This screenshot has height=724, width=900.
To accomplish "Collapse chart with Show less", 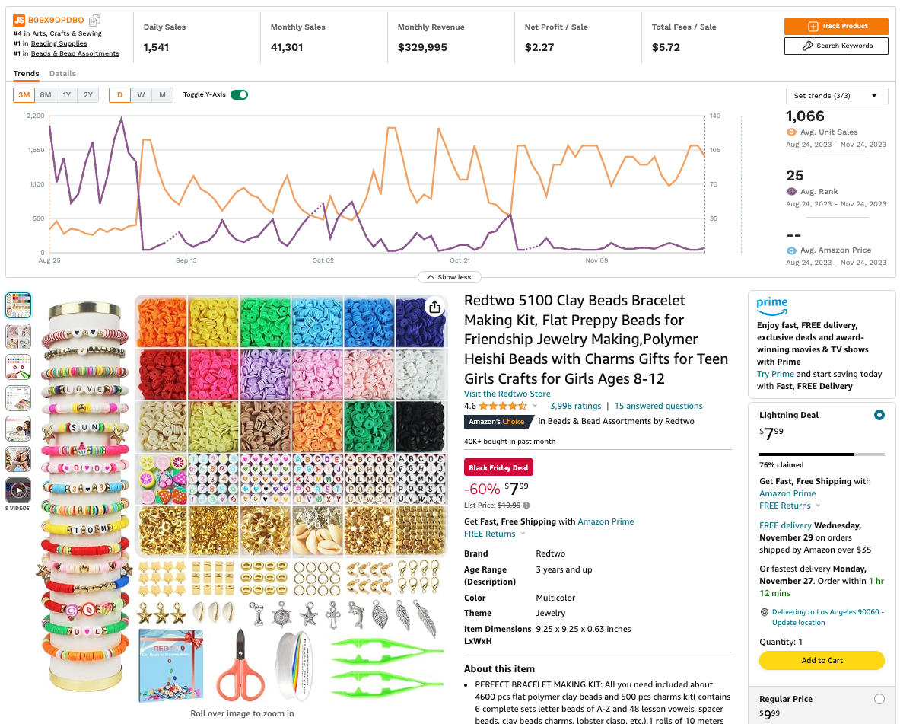I will click(x=449, y=277).
